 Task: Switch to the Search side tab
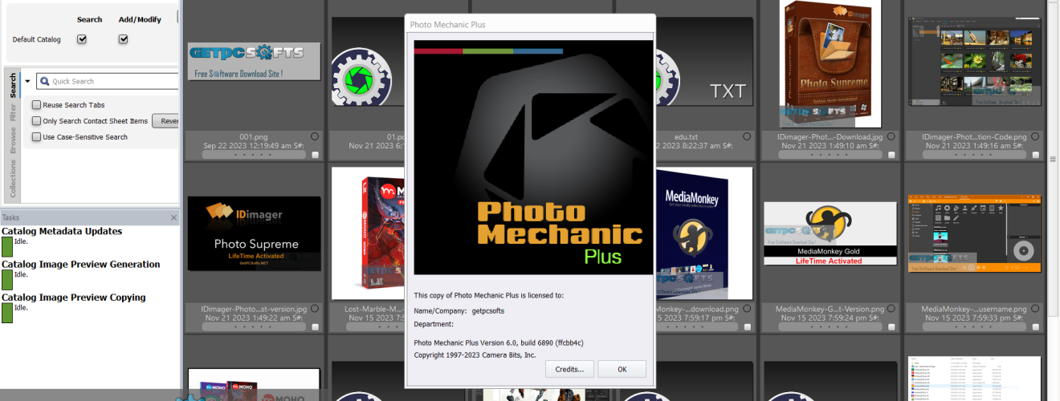click(13, 85)
